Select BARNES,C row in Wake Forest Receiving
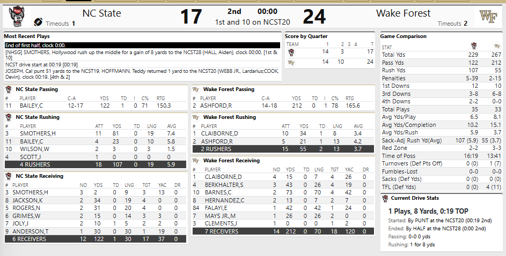 [283, 192]
